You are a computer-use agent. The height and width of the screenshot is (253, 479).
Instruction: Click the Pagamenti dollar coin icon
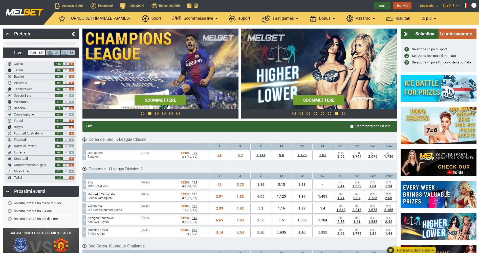click(x=93, y=6)
